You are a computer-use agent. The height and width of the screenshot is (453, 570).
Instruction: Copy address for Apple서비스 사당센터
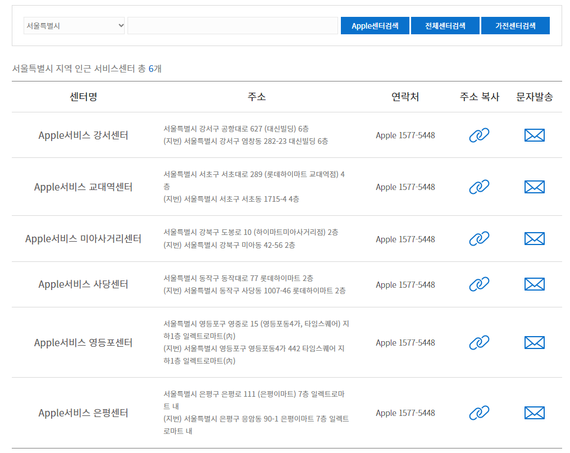pyautogui.click(x=478, y=284)
